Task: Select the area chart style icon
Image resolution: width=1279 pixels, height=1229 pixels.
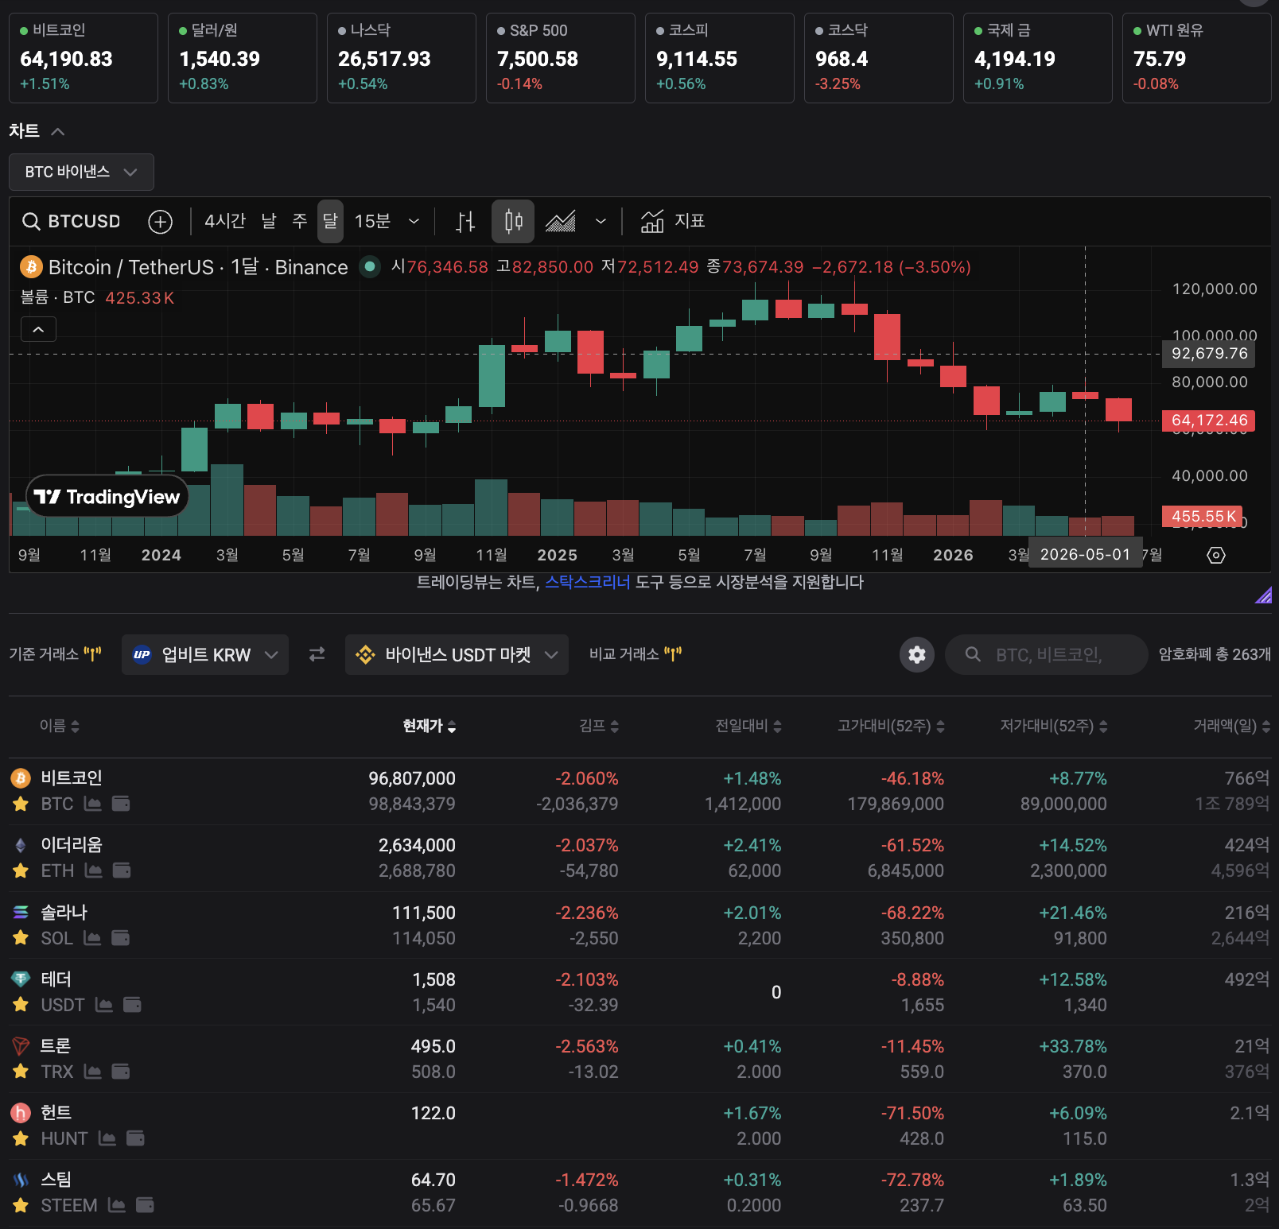Action: (x=561, y=222)
